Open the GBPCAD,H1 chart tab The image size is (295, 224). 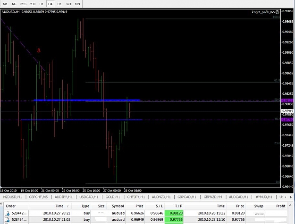[x=187, y=197]
